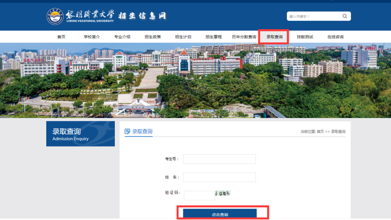Open the 招生政策 menu item
Viewport: 391px width, 220px height.
click(152, 36)
